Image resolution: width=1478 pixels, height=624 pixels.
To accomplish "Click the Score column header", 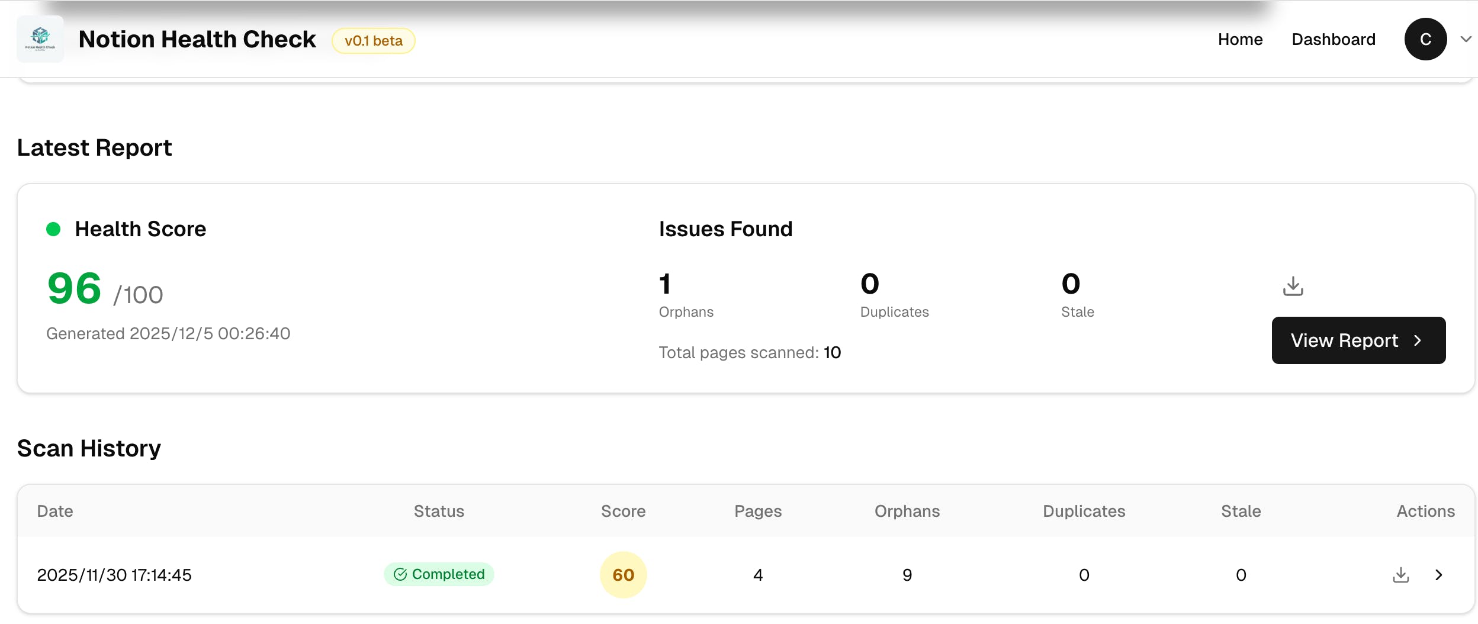I will tap(623, 511).
